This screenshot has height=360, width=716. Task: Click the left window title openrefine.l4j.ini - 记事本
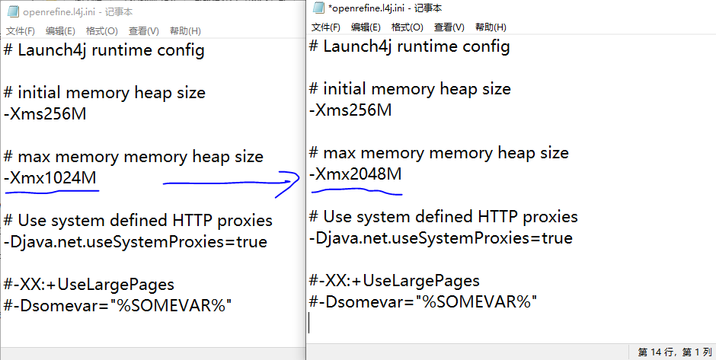(78, 12)
